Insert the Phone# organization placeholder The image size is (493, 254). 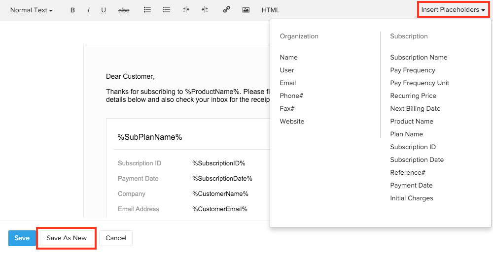coord(291,95)
